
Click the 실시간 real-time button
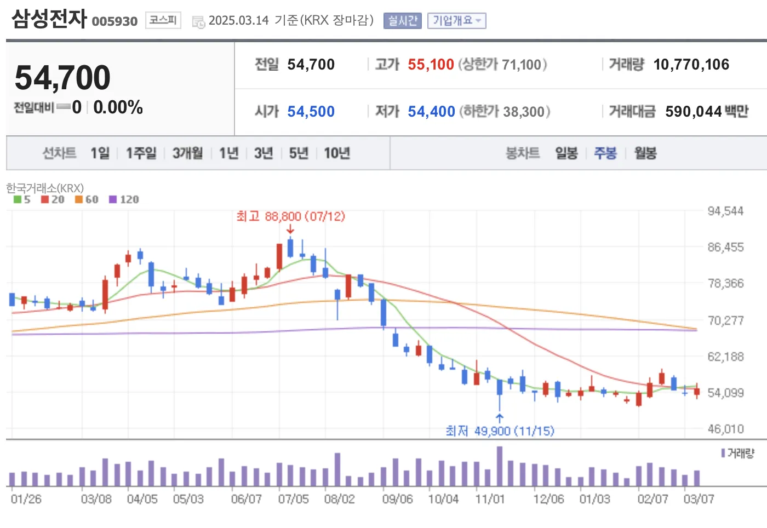pyautogui.click(x=402, y=21)
